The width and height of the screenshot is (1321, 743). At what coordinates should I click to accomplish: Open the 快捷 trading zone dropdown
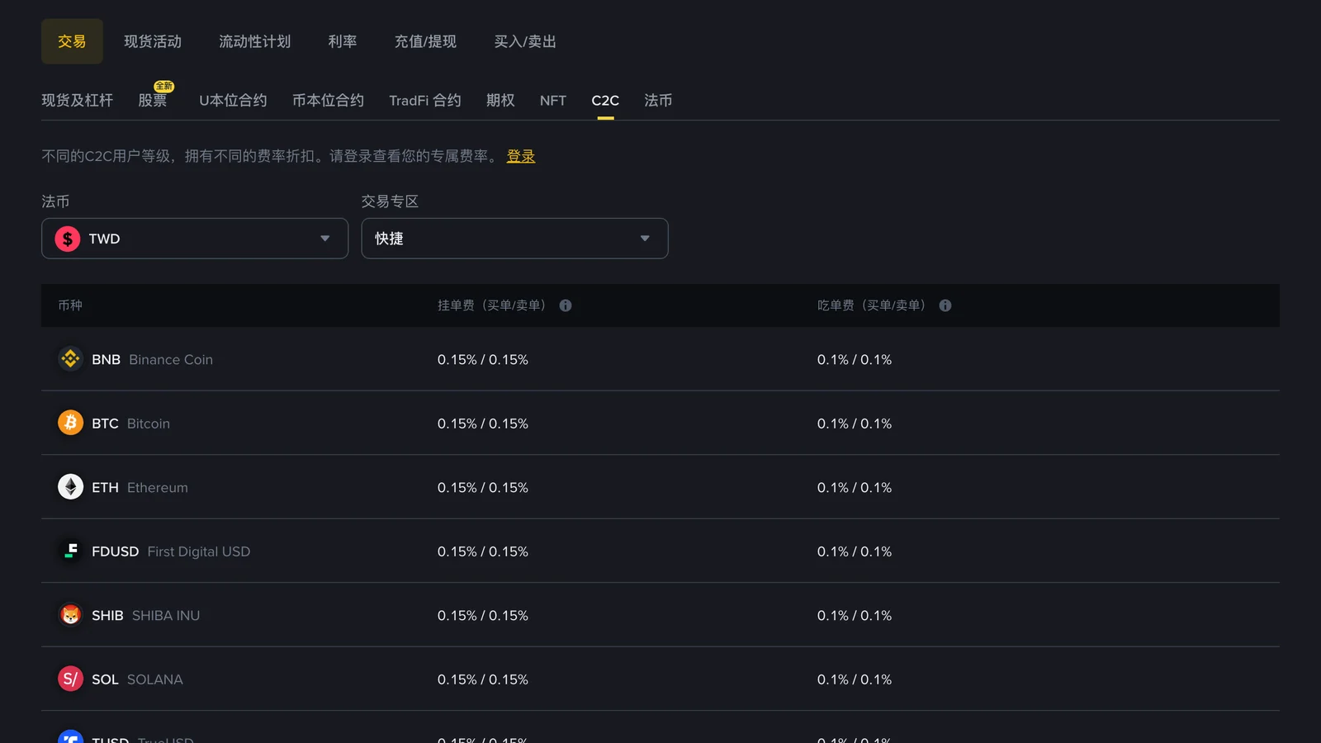pos(514,239)
